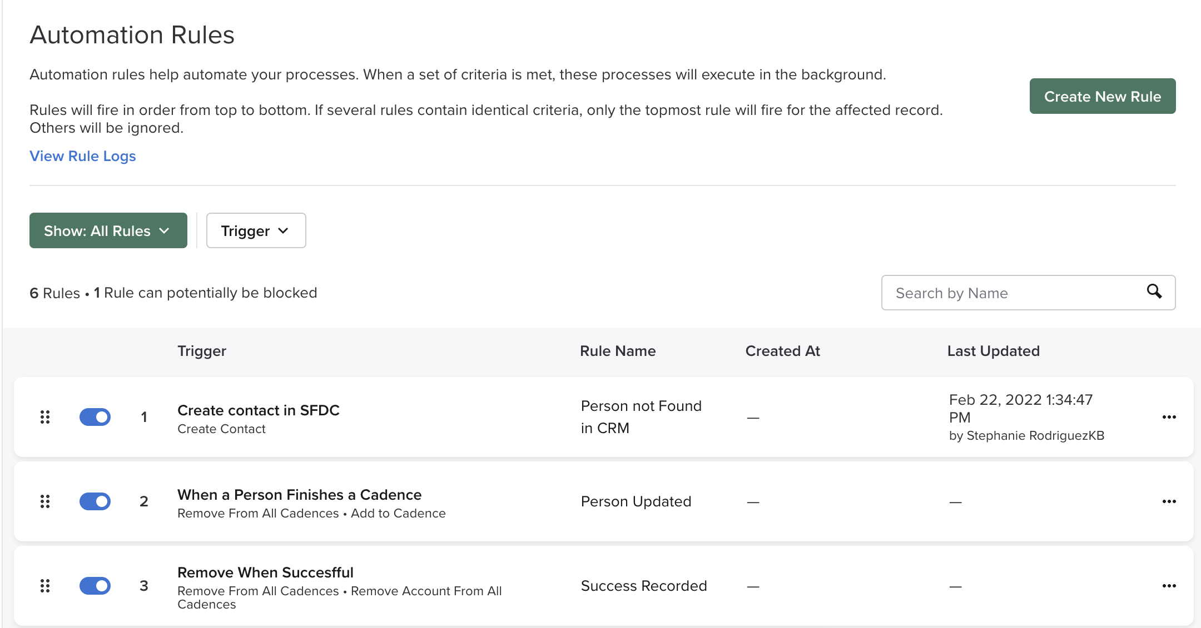Grab the drag handle for rule 3

[x=46, y=586]
